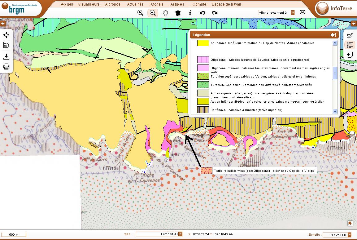
Task: Open the Lambert 93 SRS dropdown
Action: (x=181, y=234)
